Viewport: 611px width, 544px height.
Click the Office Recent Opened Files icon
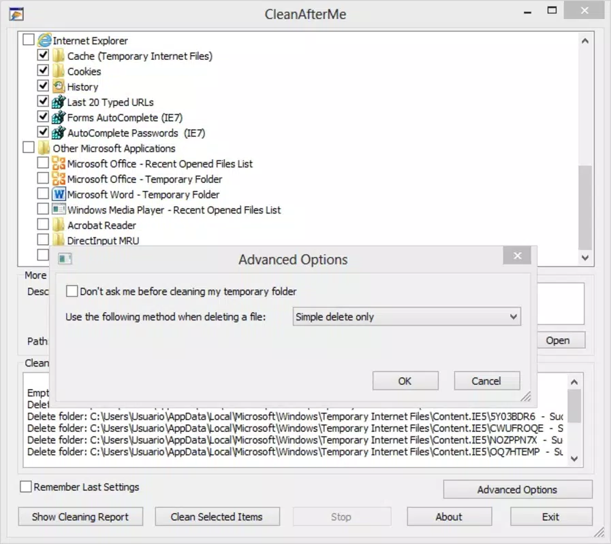[x=59, y=163]
